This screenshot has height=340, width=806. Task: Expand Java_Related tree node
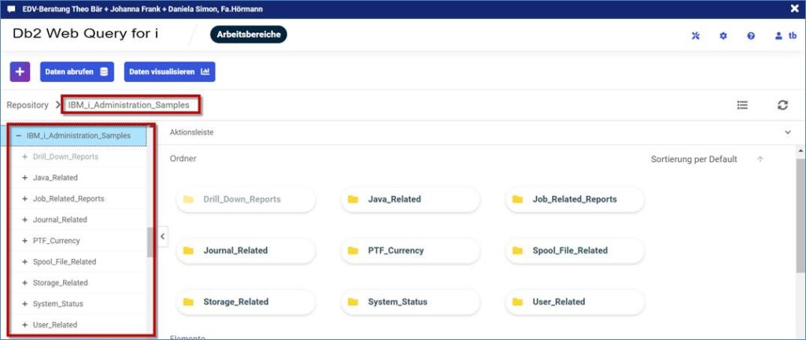(24, 178)
